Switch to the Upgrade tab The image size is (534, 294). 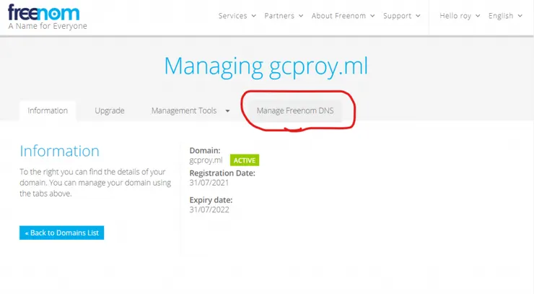click(110, 111)
